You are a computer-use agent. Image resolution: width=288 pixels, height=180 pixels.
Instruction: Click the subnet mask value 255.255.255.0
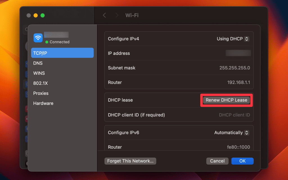click(x=235, y=68)
